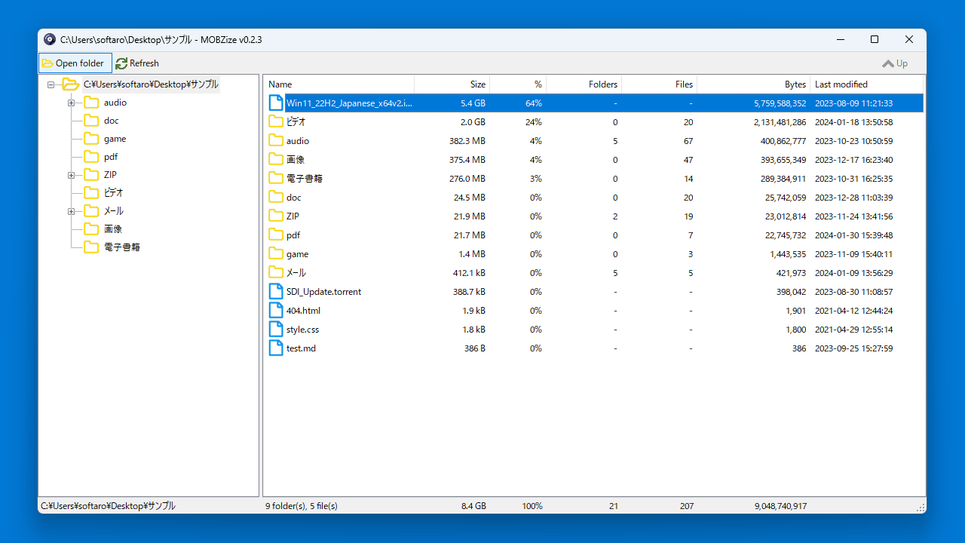Click the 電子書籍 label in the tree
Viewport: 965px width, 543px height.
[122, 247]
